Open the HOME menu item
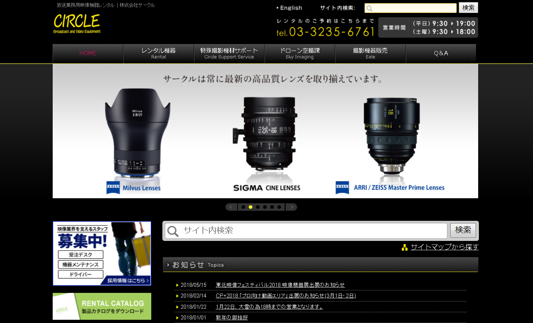Image resolution: width=533 pixels, height=323 pixels. point(88,53)
